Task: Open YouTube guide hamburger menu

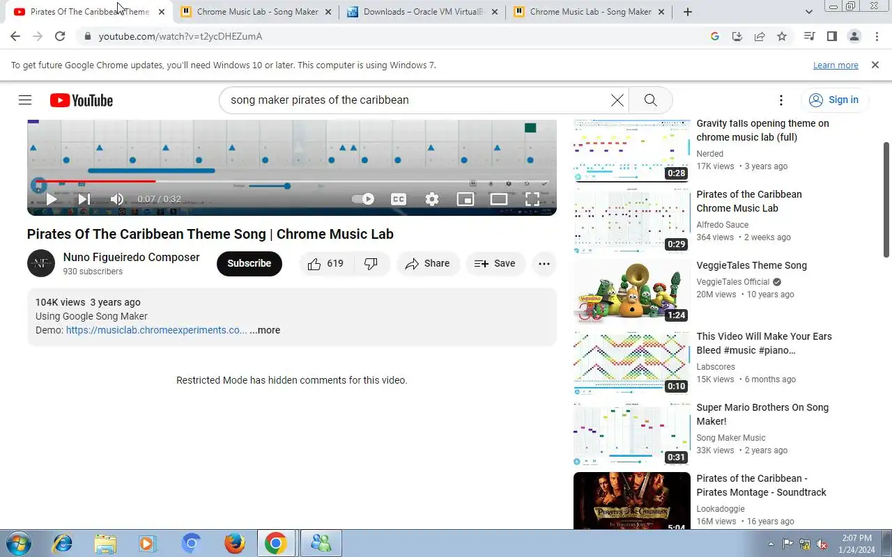Action: click(x=25, y=100)
